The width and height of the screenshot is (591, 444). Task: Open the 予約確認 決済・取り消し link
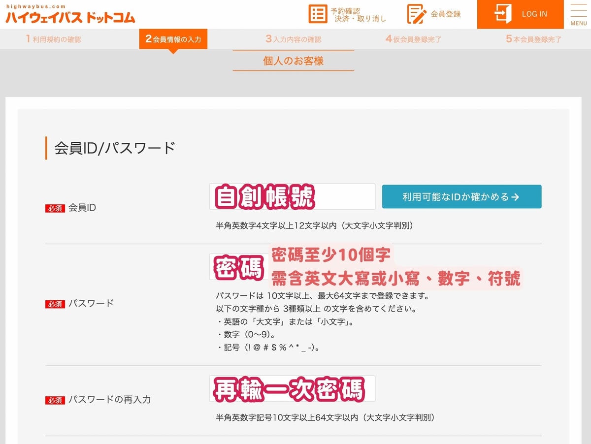point(348,14)
